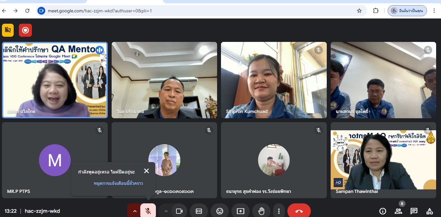Open meeting details info icon
This screenshot has height=217, width=441.
point(383,211)
